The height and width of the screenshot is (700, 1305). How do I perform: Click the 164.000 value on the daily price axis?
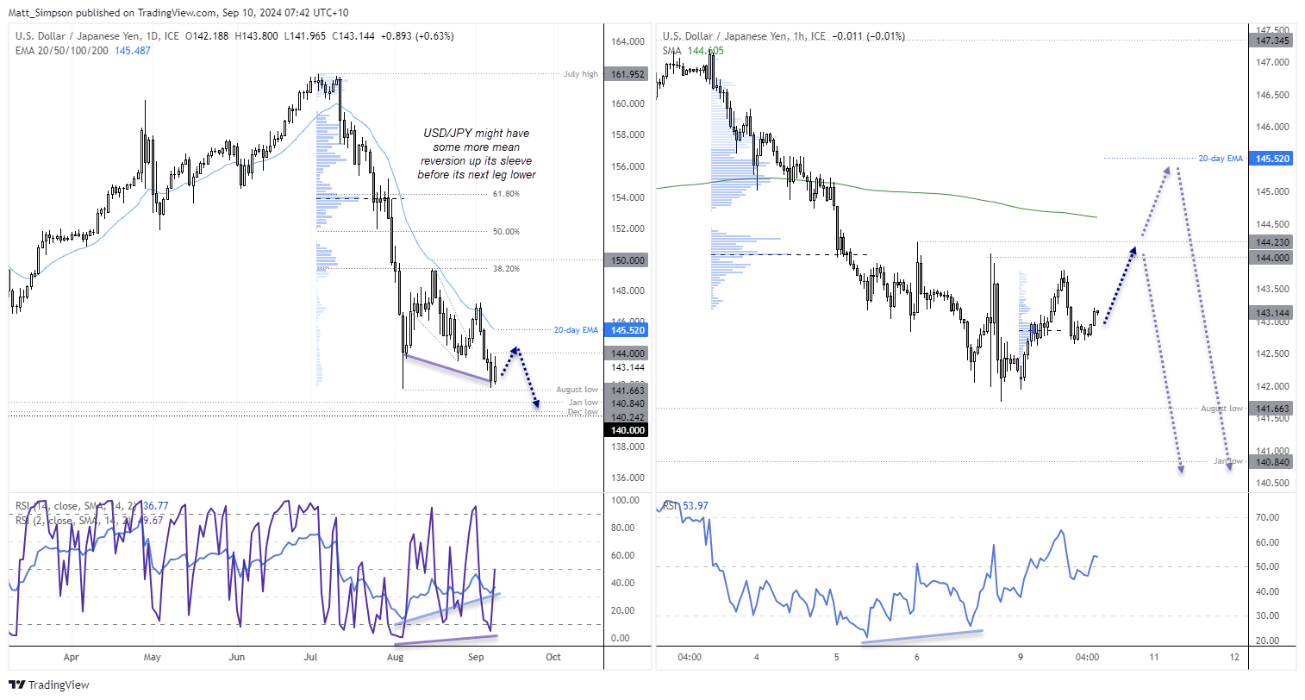click(x=628, y=41)
